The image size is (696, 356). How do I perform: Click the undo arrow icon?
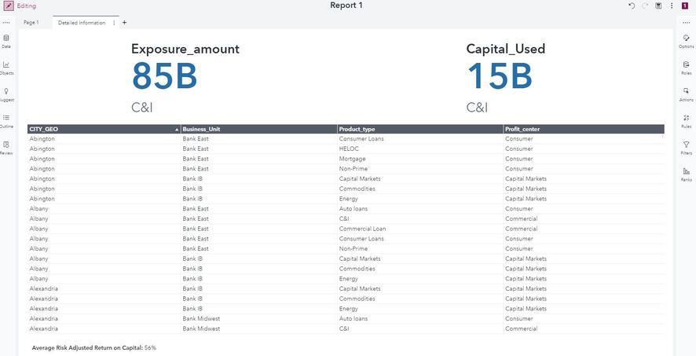tap(632, 6)
